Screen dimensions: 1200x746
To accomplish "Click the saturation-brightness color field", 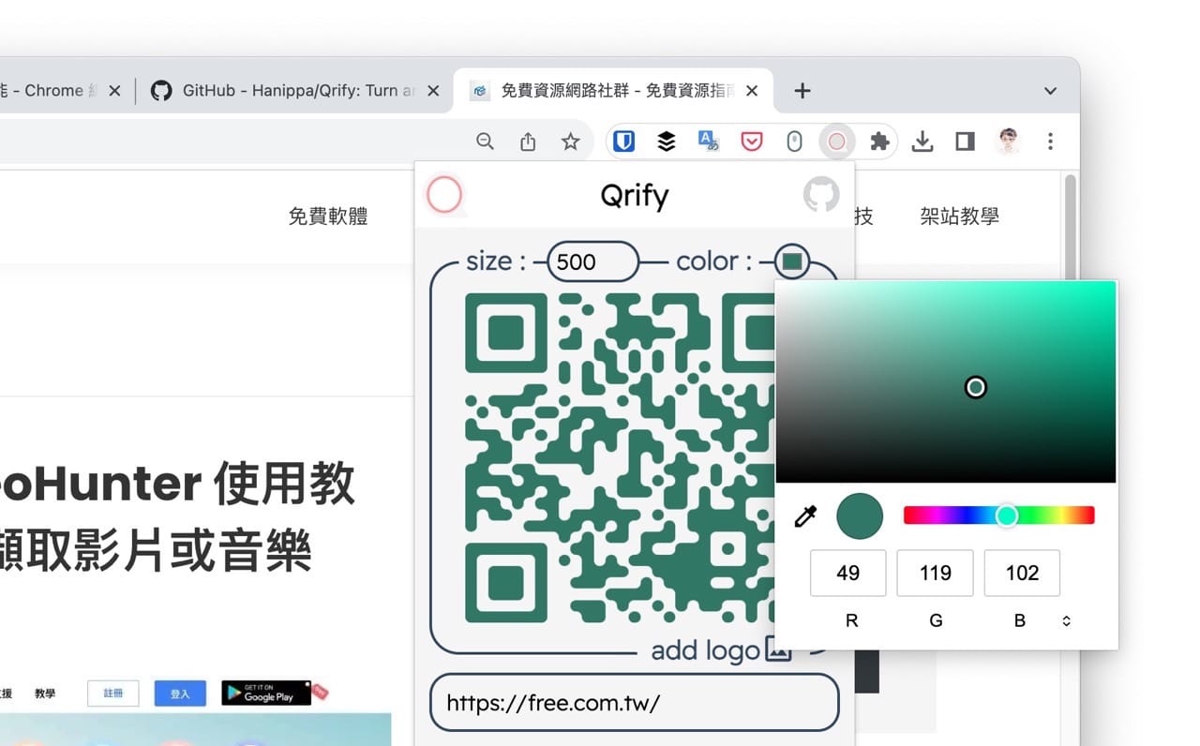I will [946, 382].
